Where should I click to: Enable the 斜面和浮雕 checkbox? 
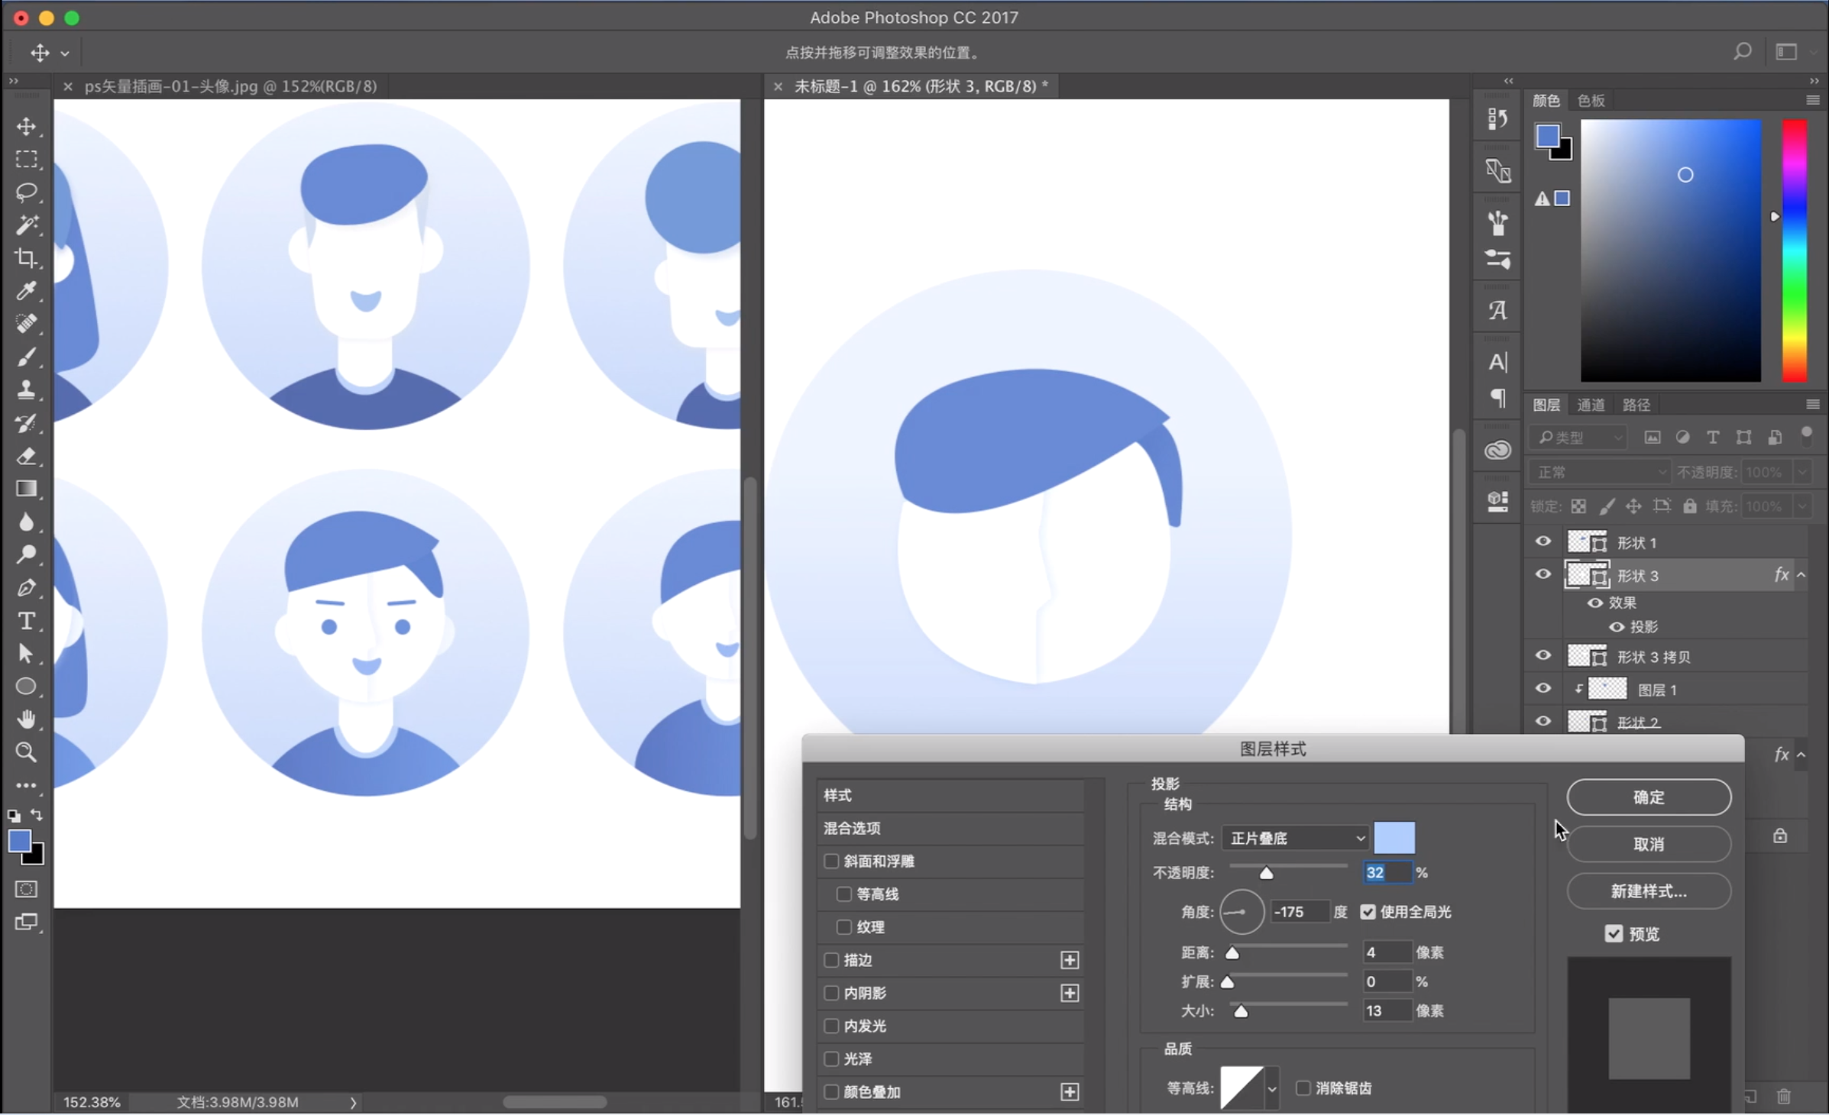831,861
